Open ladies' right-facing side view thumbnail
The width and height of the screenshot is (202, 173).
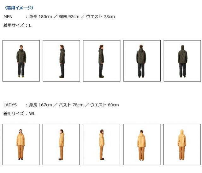(x=102, y=144)
